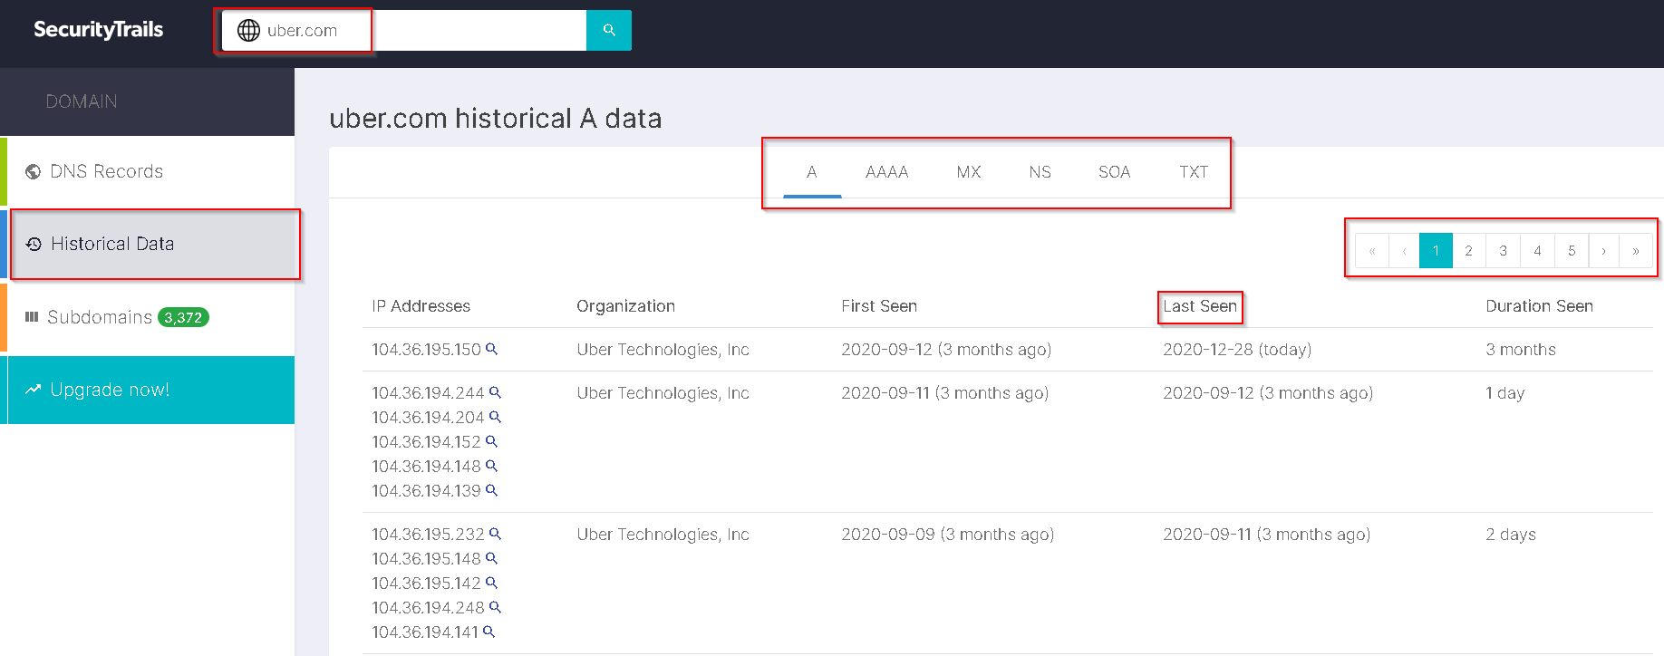This screenshot has height=656, width=1664.
Task: Click the search magnifier button
Action: coord(609,30)
